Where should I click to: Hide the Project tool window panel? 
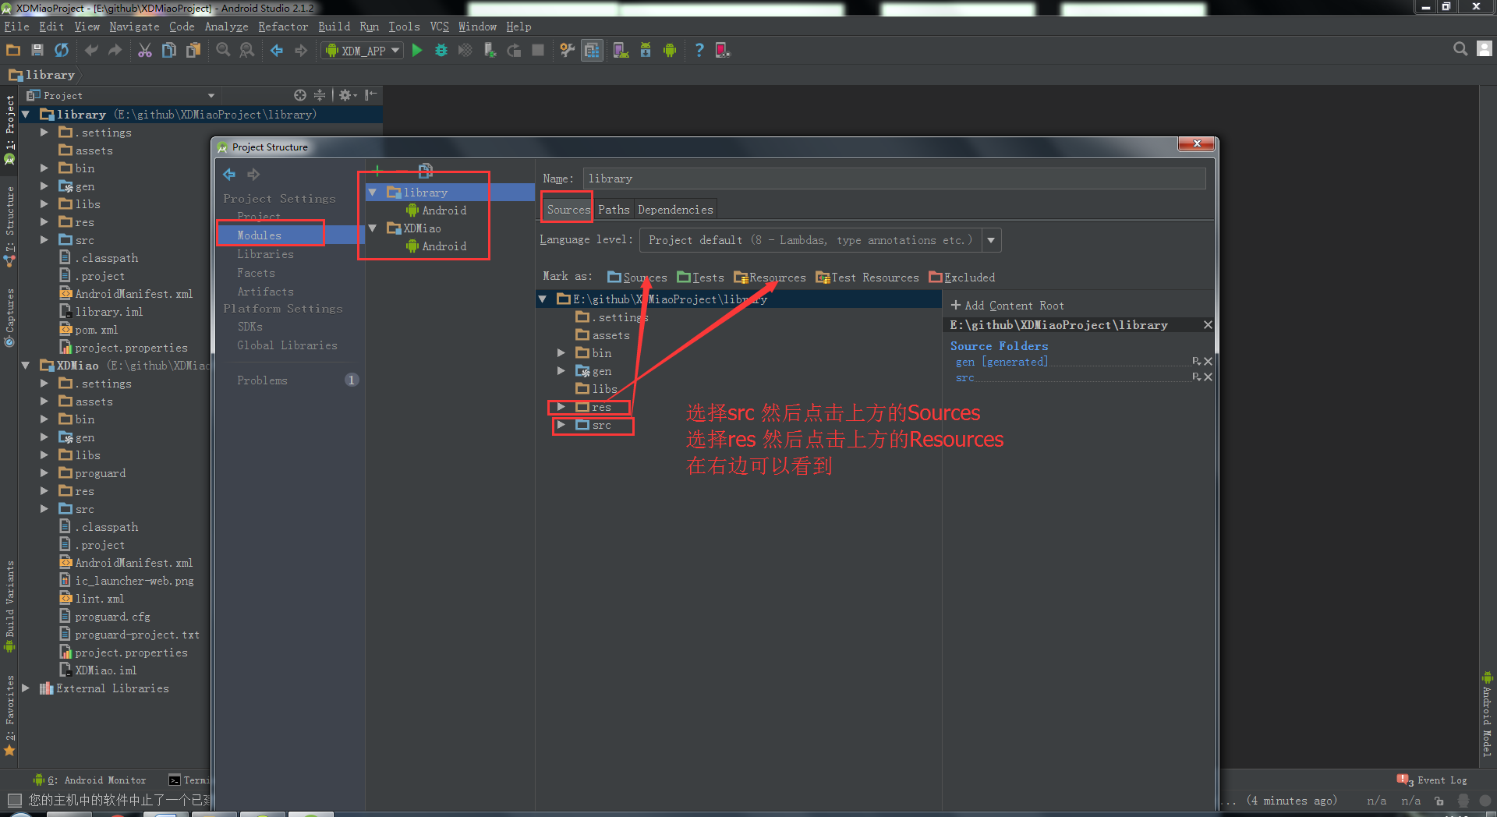[x=371, y=95]
